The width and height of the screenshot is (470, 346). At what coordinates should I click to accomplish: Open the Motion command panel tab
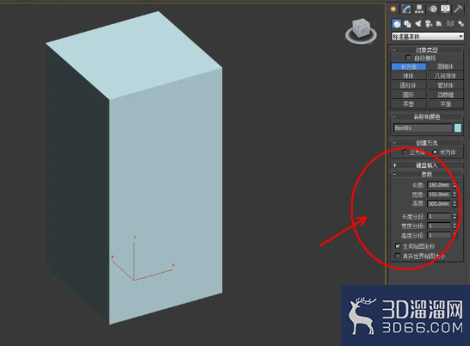coord(433,9)
